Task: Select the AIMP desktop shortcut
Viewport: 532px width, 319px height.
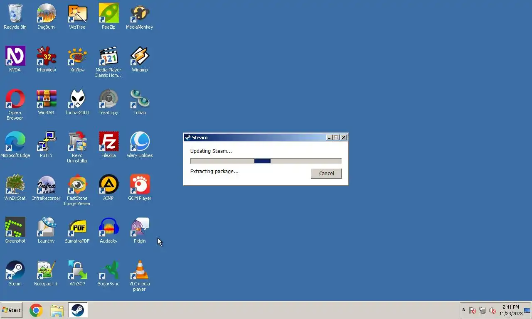Action: 108,188
